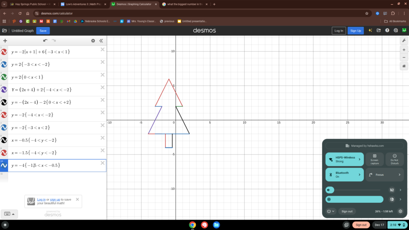
Task: Delete expression y=2{0<x<1} with its X
Action: click(103, 75)
